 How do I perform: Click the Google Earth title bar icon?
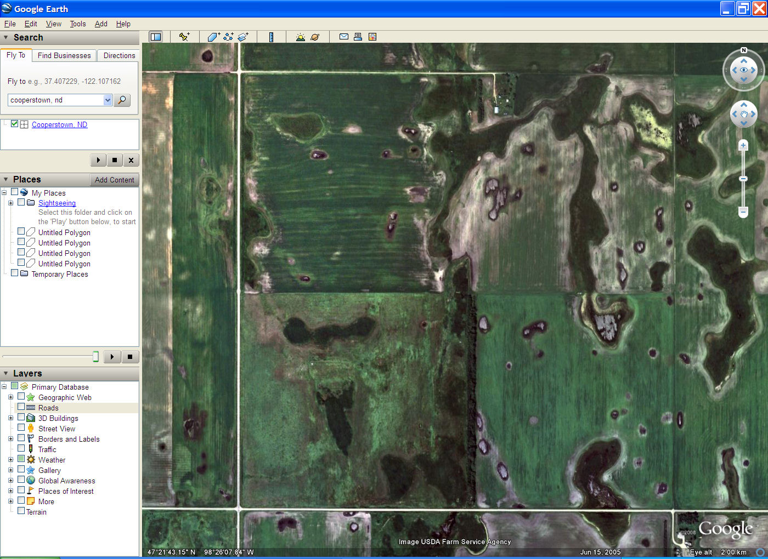pyautogui.click(x=7, y=8)
